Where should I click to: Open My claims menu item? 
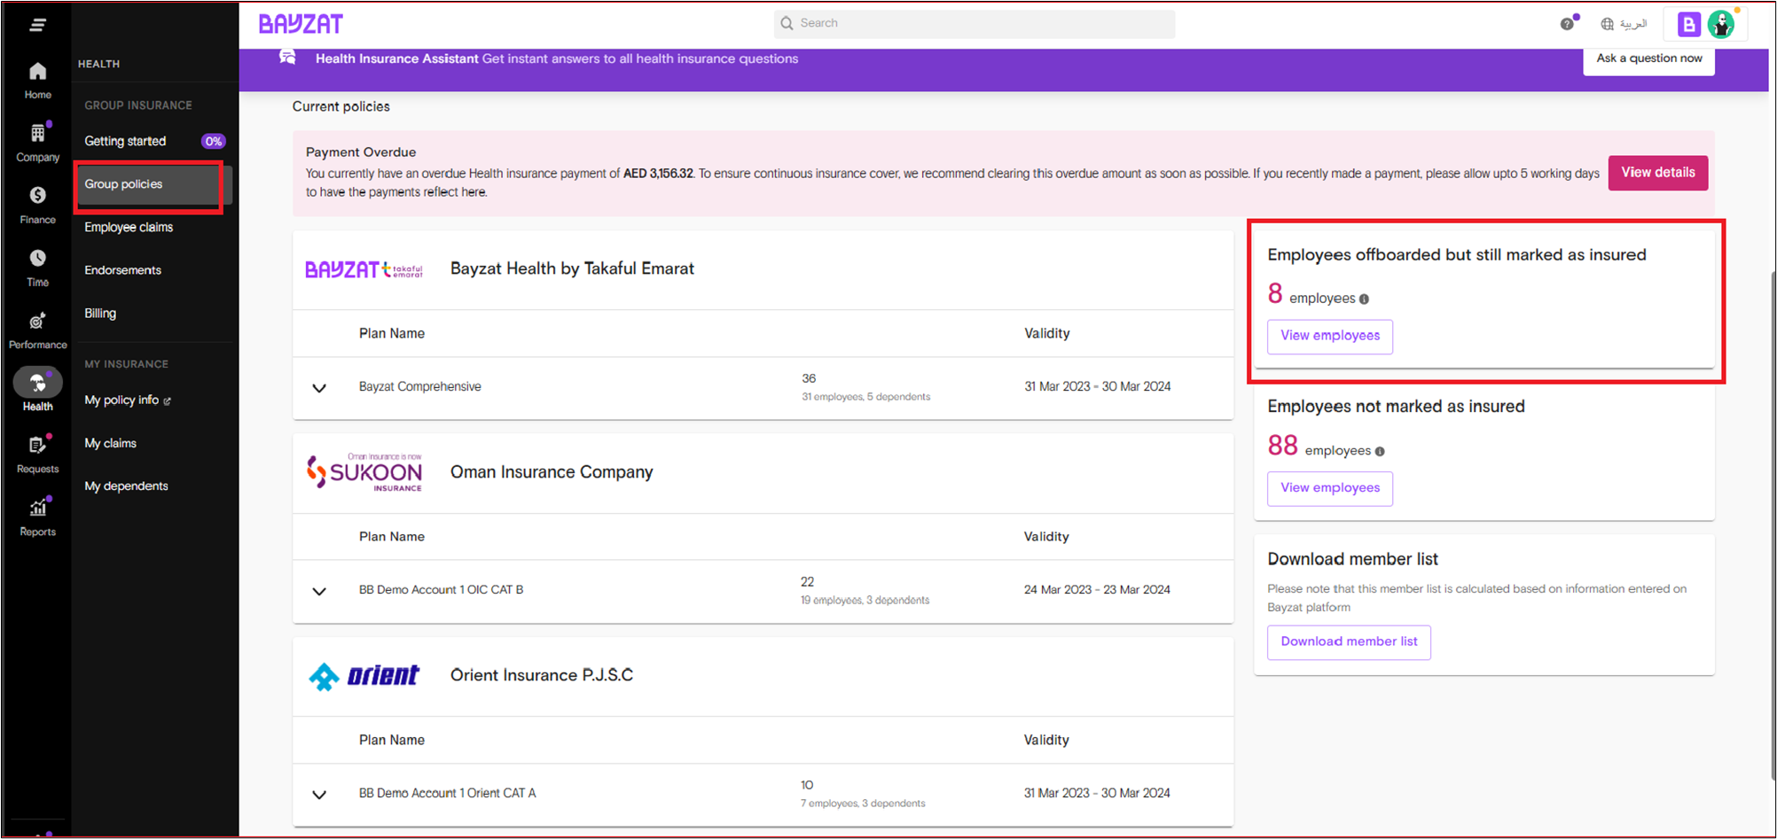click(x=110, y=443)
